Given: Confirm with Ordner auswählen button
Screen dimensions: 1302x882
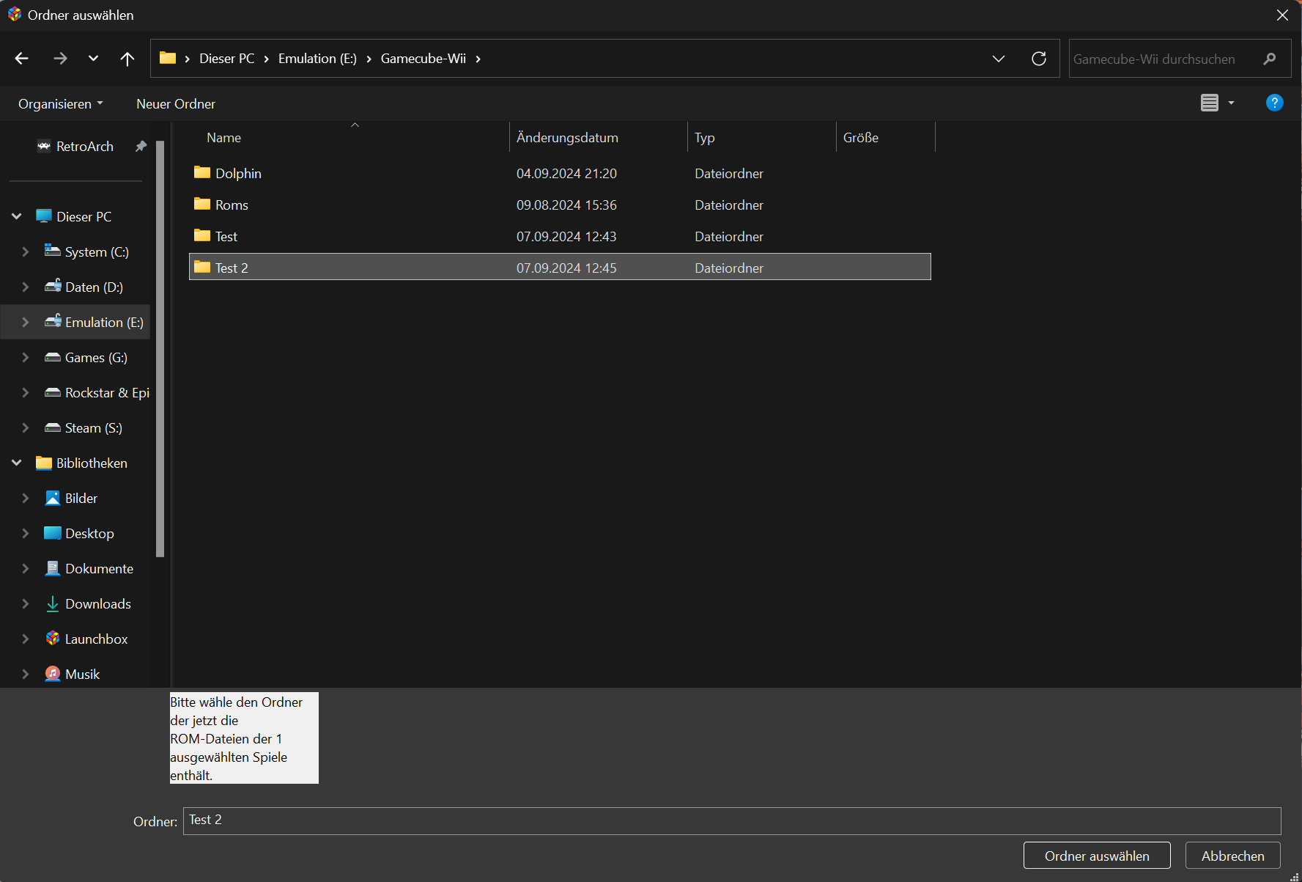Looking at the screenshot, I should [x=1097, y=856].
